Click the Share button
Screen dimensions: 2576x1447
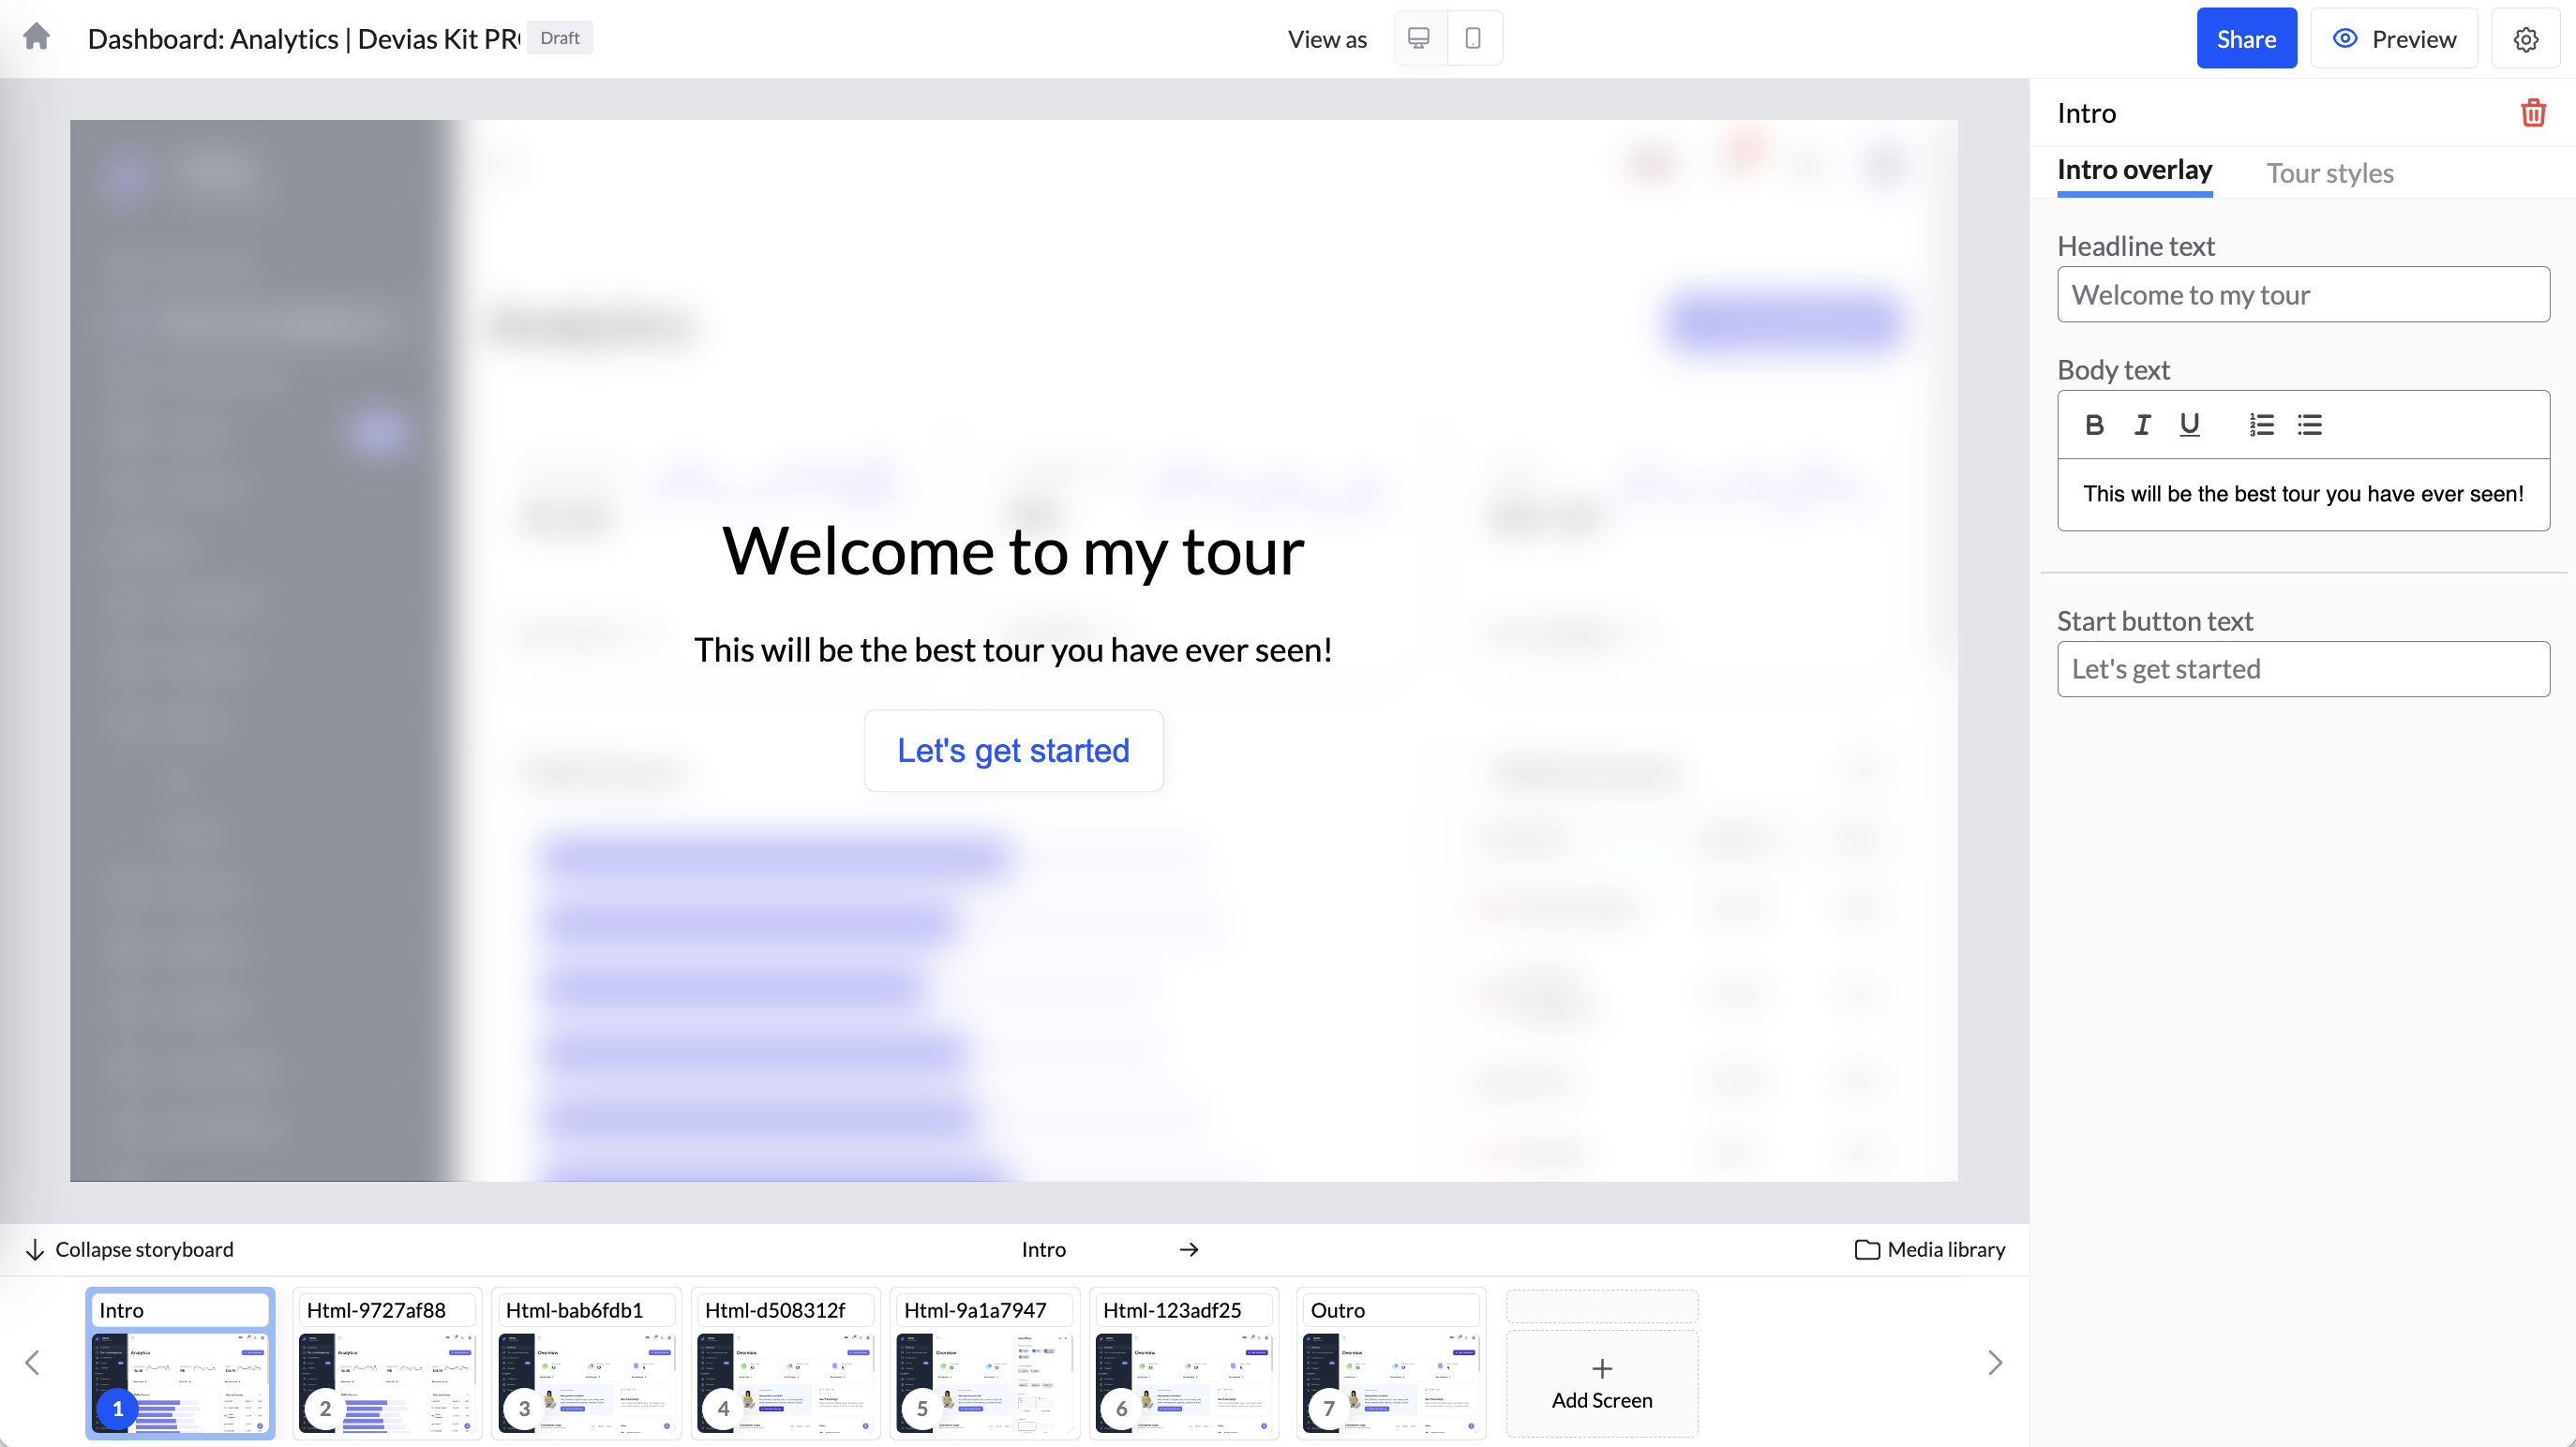pos(2245,39)
